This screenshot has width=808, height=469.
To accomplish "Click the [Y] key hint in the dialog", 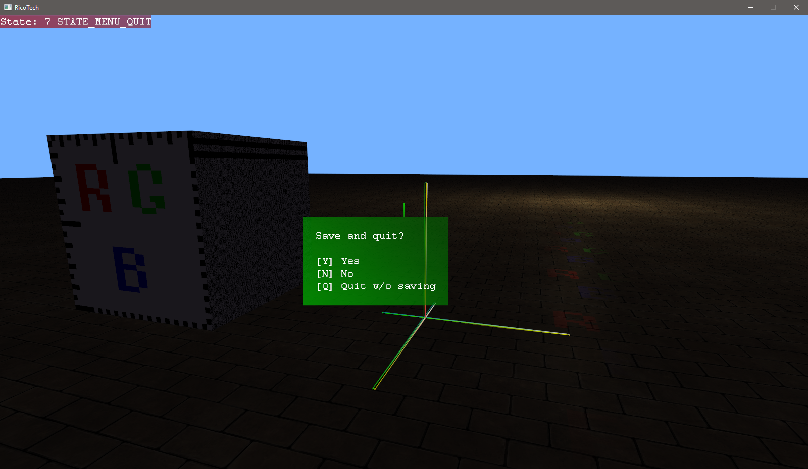I will coord(324,261).
